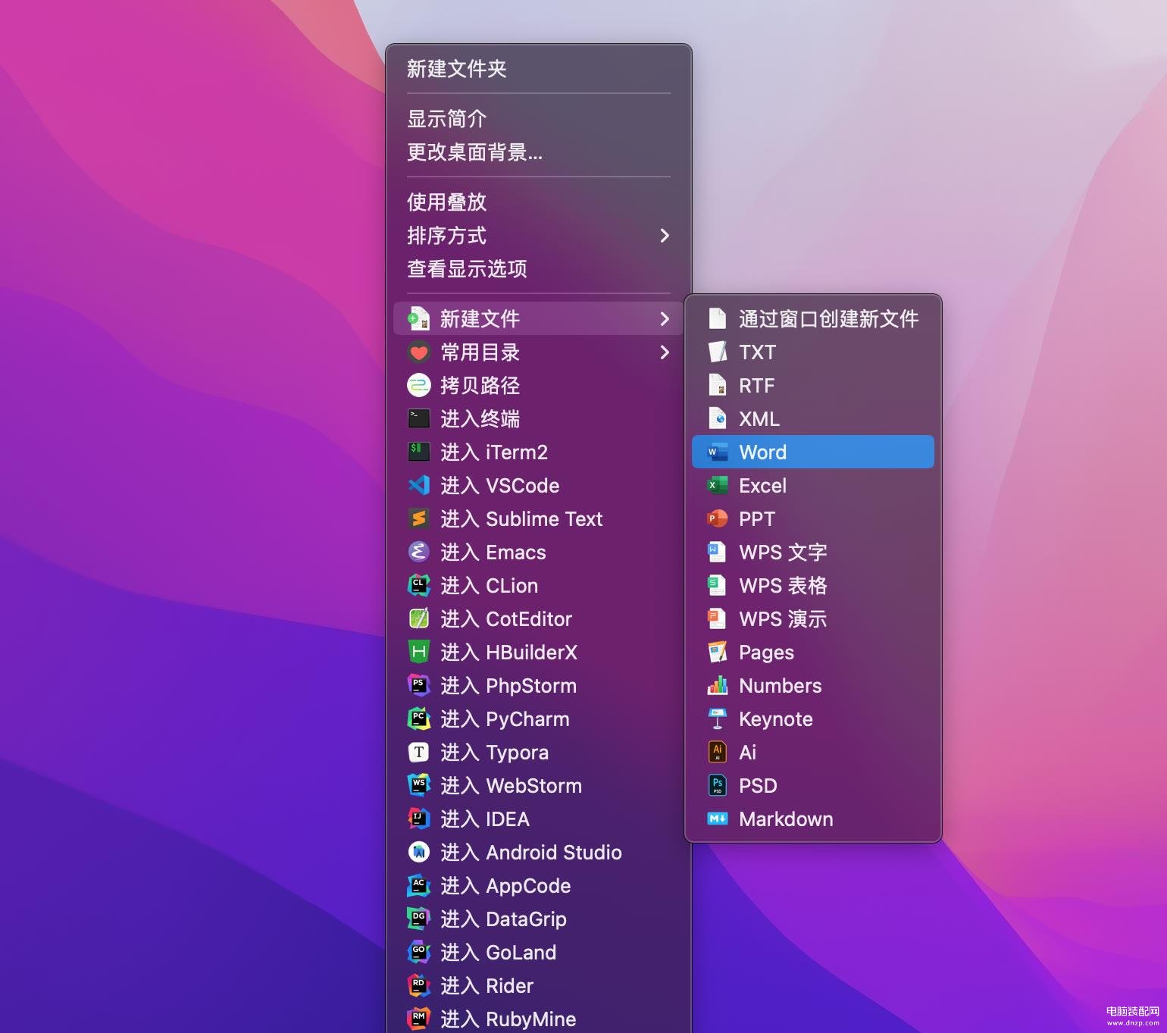1167x1033 pixels.
Task: Choose 进入 RubyMine entry
Action: [x=539, y=1019]
